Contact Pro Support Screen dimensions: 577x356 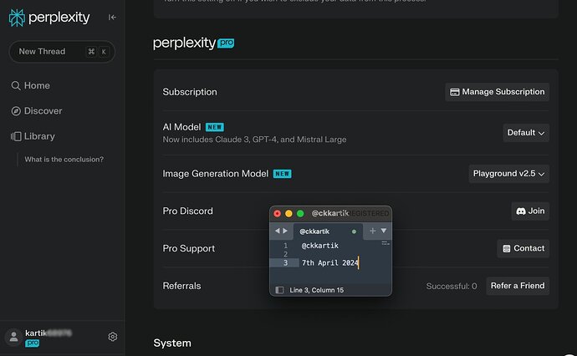[x=523, y=248]
